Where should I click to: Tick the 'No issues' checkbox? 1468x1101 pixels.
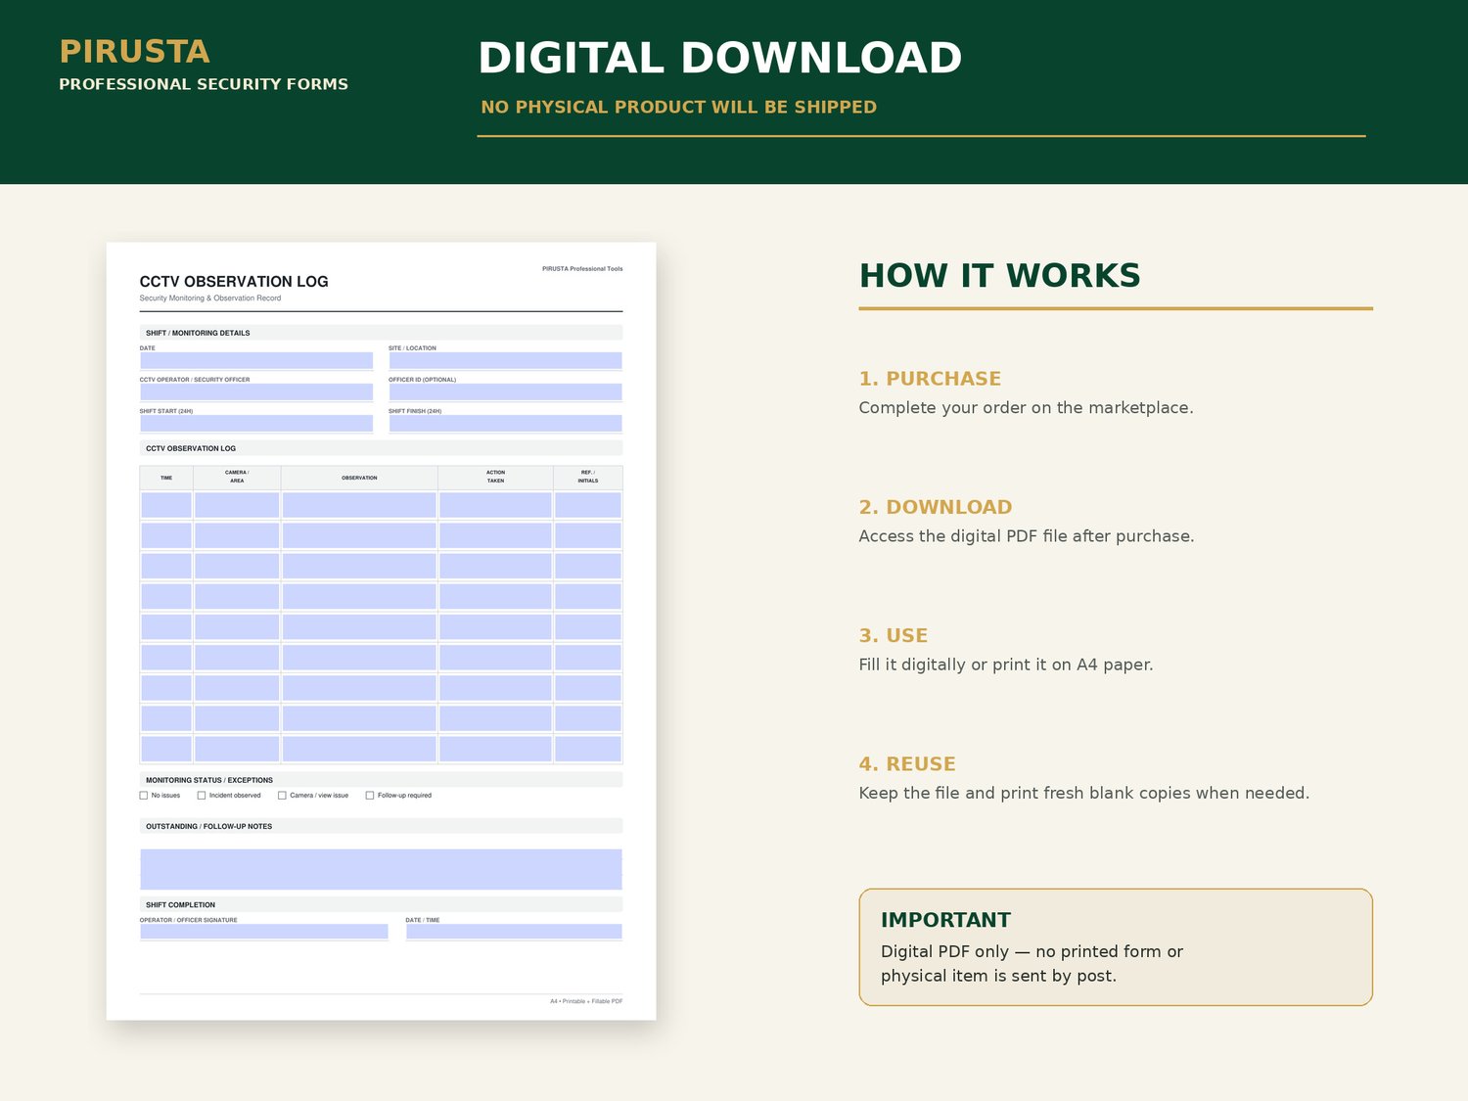point(144,796)
